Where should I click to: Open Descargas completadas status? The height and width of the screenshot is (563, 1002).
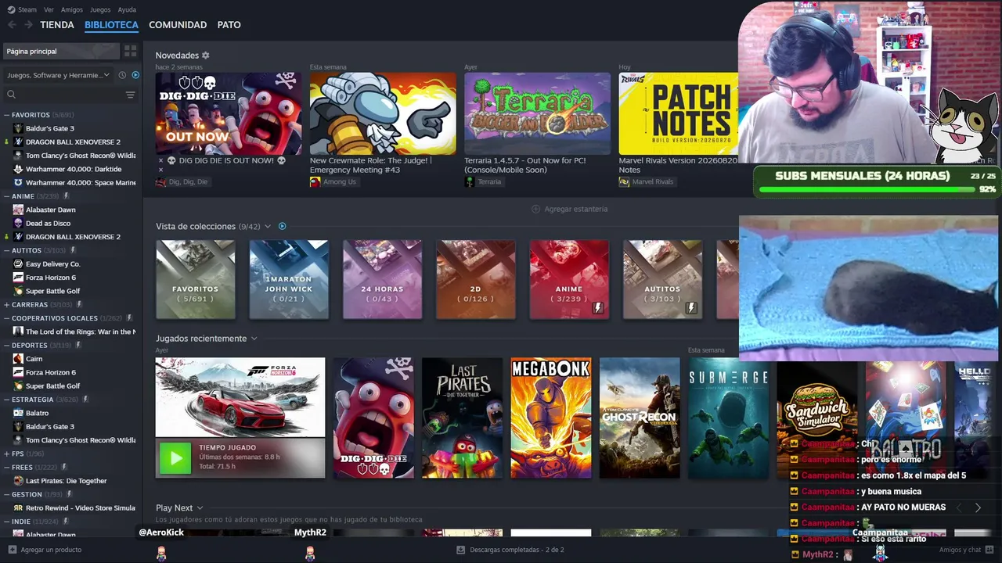(x=510, y=550)
